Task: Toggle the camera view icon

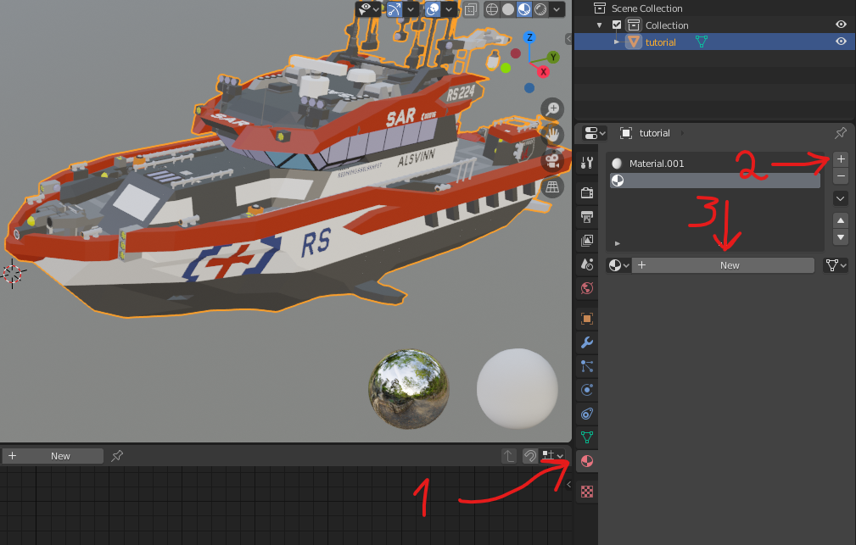Action: [x=552, y=161]
